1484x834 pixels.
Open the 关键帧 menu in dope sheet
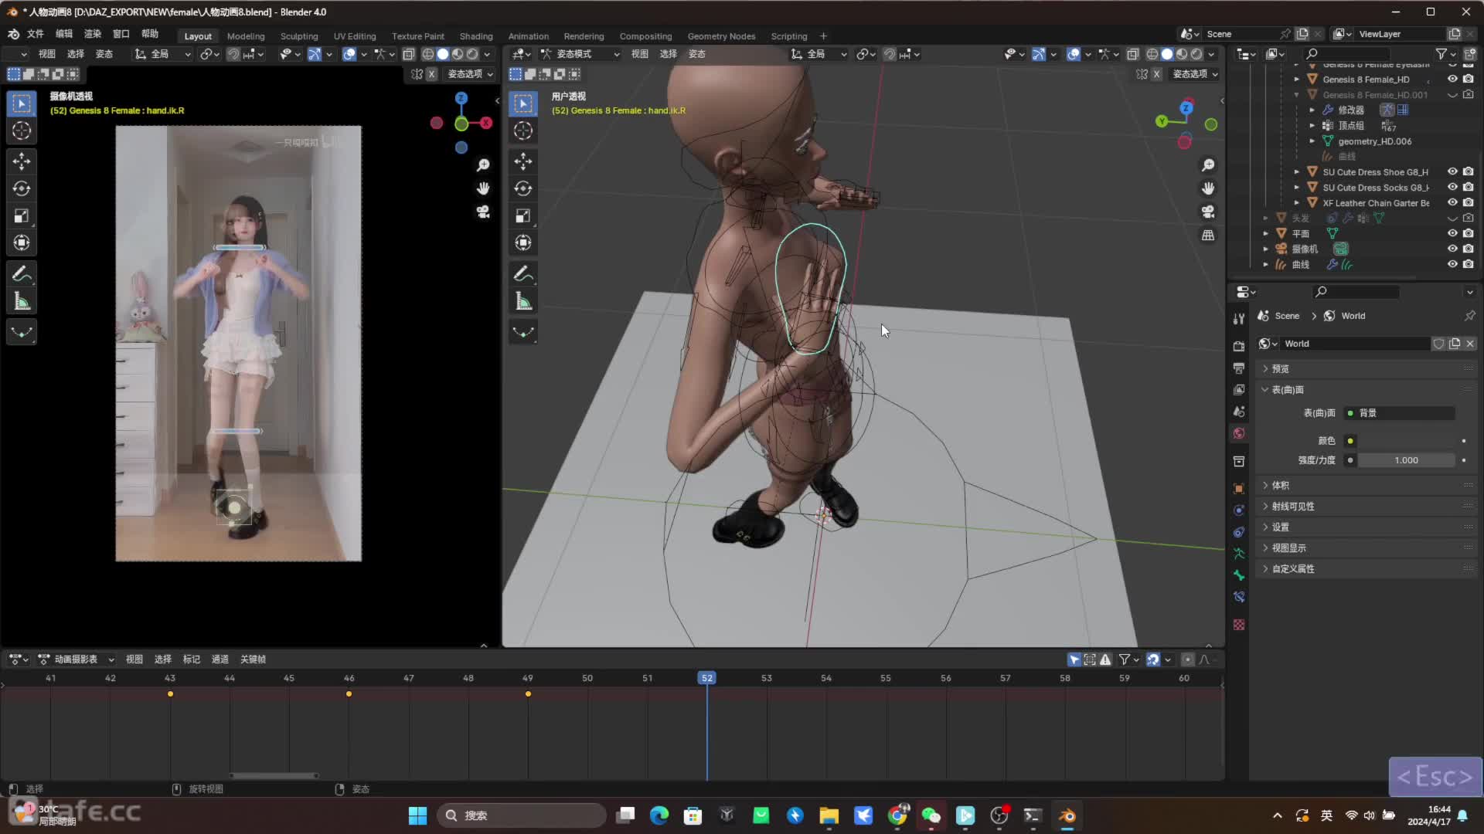[253, 659]
